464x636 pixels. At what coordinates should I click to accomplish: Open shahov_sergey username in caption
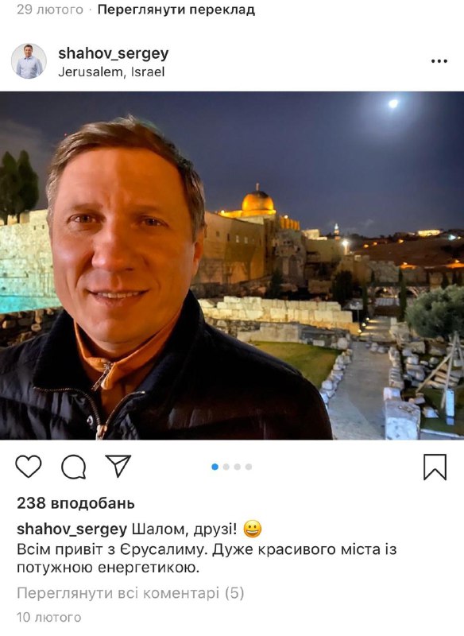(x=72, y=529)
